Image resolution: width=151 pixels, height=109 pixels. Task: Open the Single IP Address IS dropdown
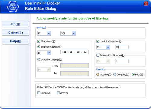click(x=44, y=53)
